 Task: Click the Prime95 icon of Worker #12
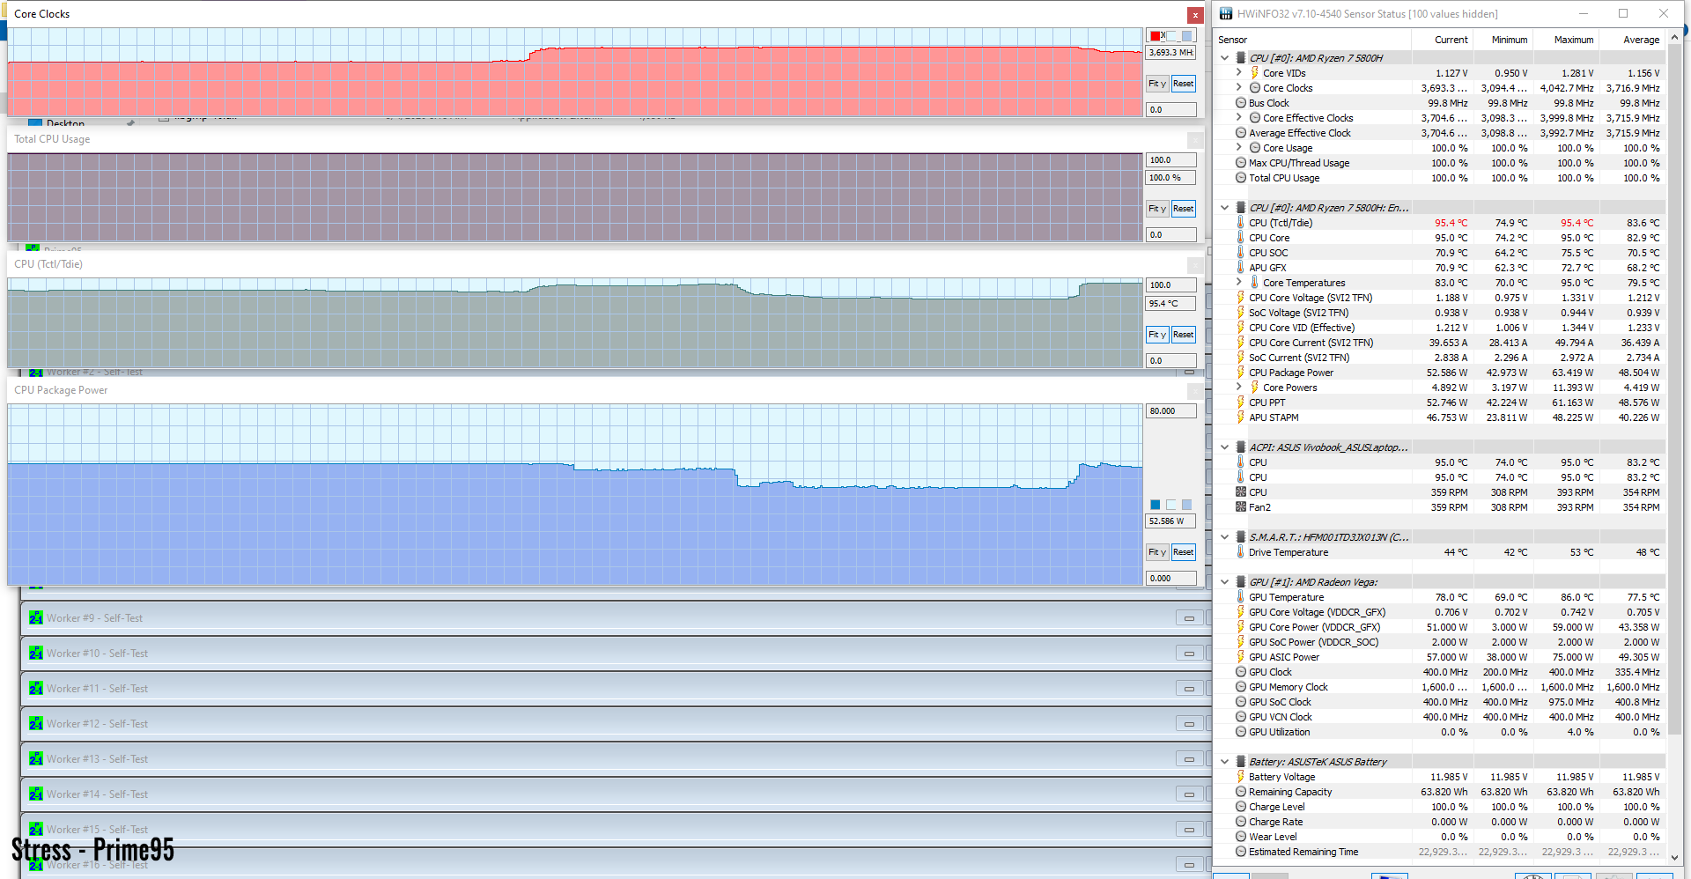click(x=35, y=724)
